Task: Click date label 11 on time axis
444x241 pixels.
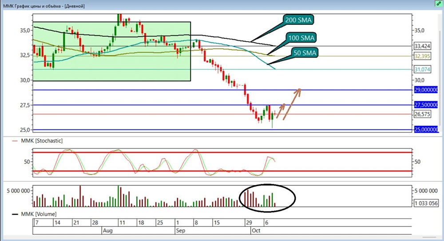Action: click(122, 223)
